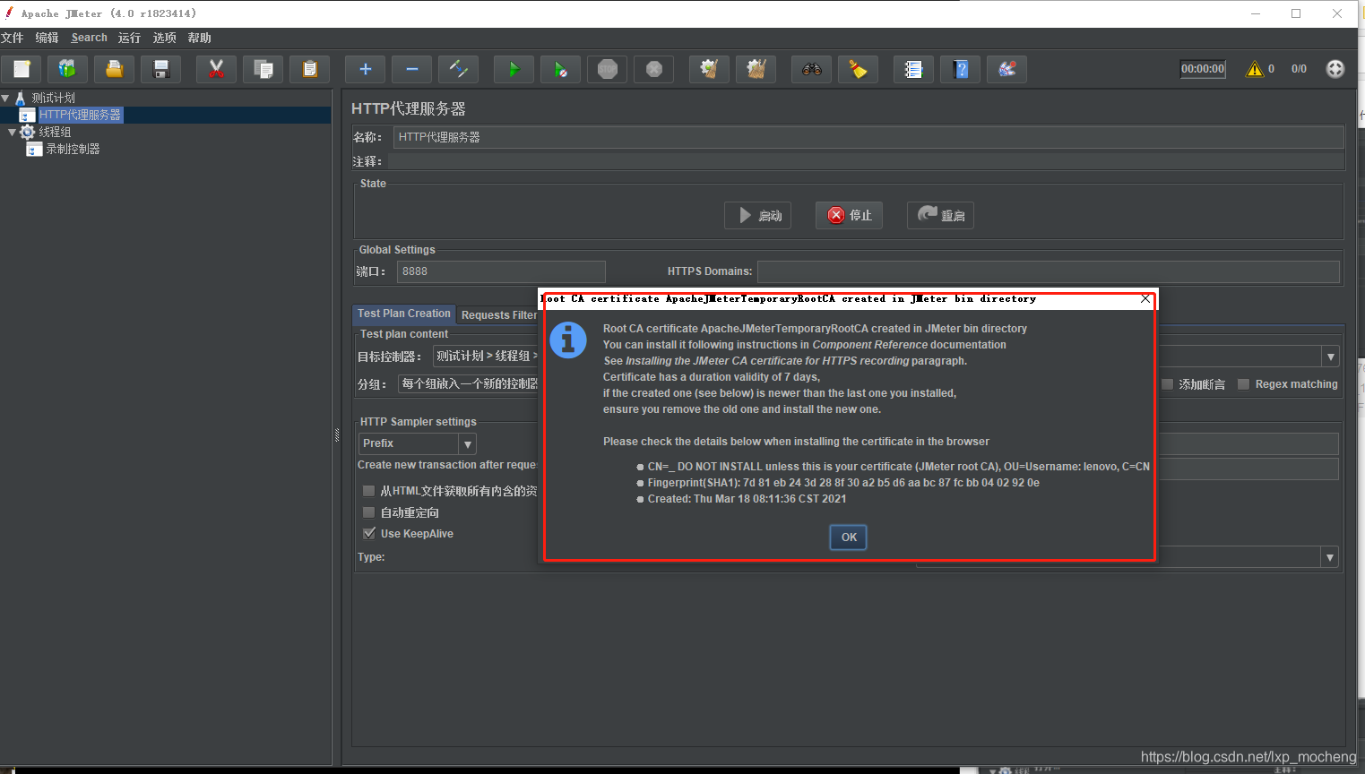Select 录制控制器 in the tree
The width and height of the screenshot is (1365, 774).
pos(73,149)
